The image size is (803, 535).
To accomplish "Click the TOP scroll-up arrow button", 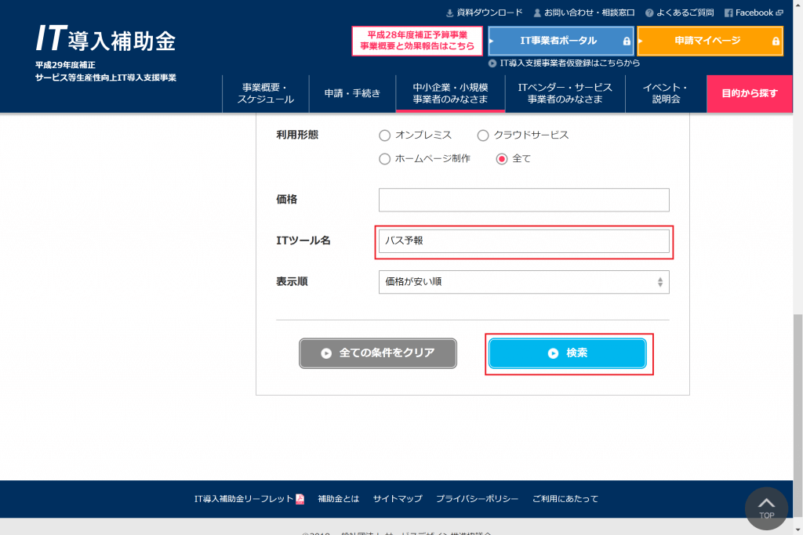I will pos(766,508).
